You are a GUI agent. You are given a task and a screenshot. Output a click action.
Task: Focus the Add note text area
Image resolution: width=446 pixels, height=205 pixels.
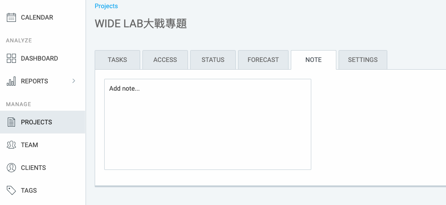coord(208,124)
